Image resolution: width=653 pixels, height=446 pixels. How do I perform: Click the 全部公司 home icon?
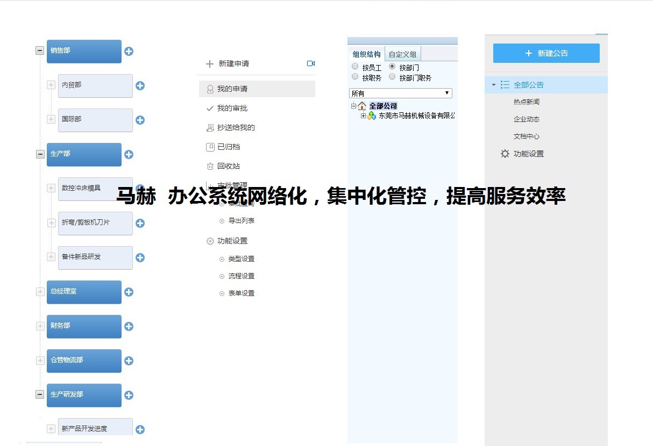tap(361, 105)
